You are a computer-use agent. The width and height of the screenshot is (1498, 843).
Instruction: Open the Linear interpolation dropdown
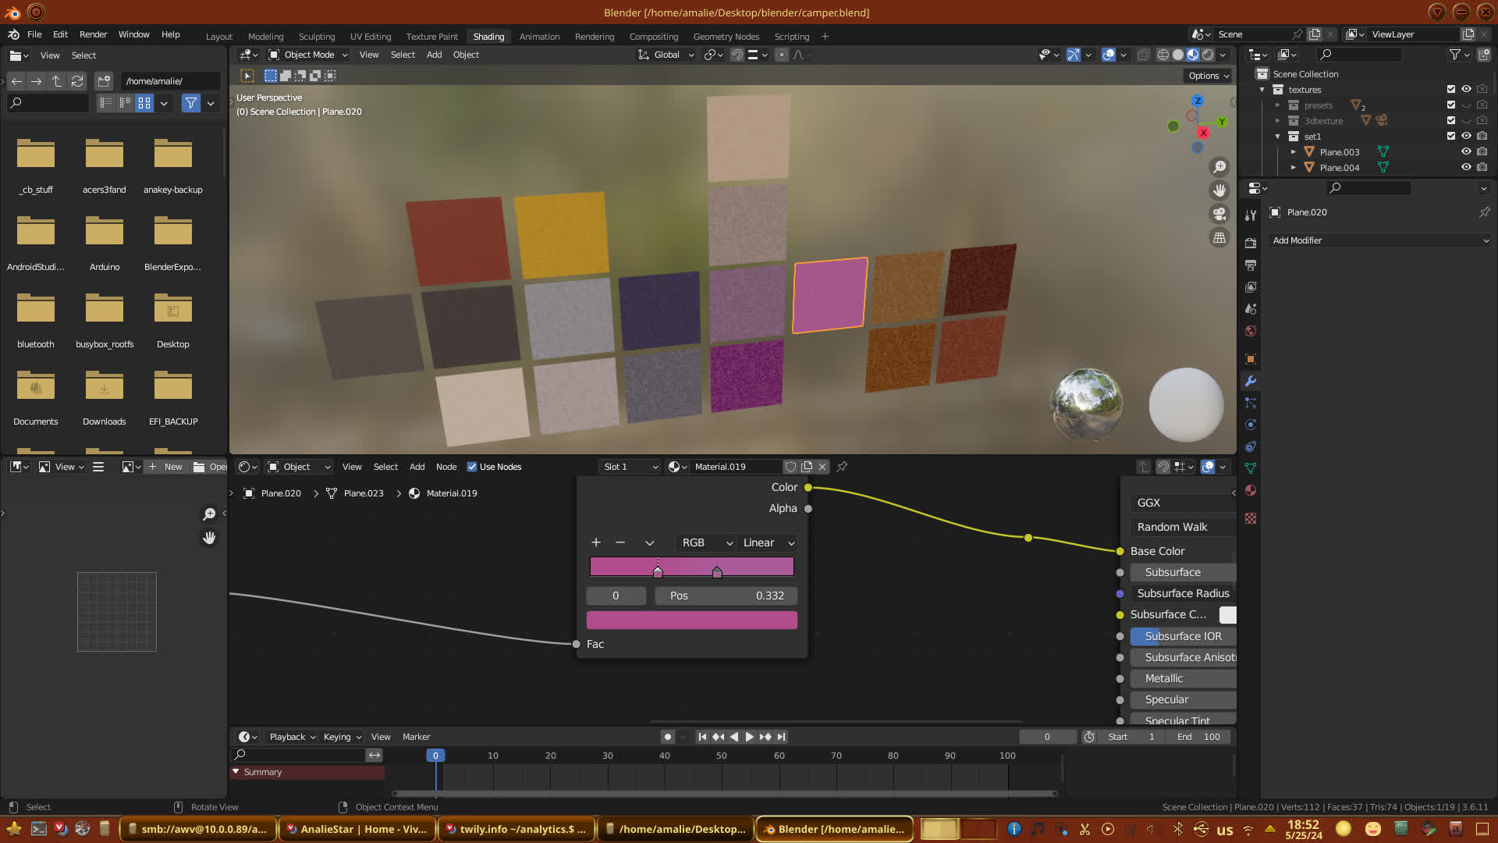coord(768,542)
